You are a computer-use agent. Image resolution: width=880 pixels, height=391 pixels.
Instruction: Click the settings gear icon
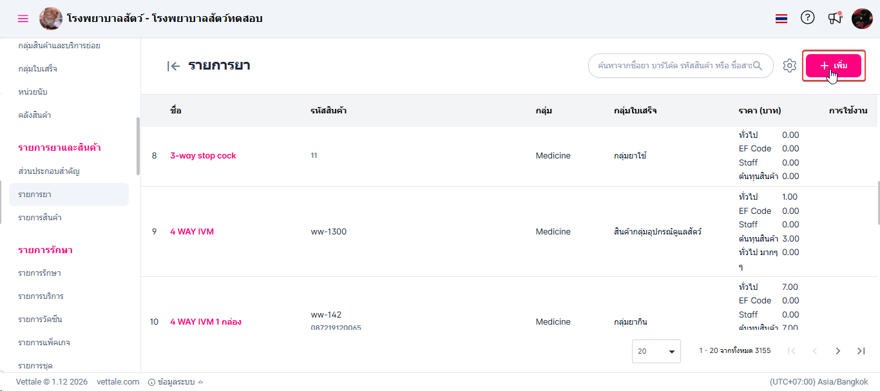coord(790,66)
